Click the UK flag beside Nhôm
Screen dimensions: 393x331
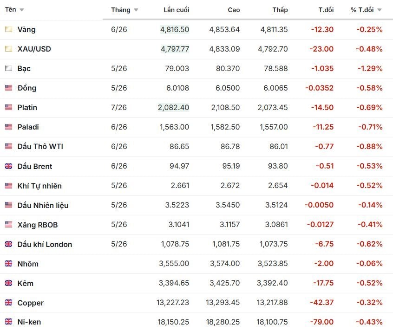(x=8, y=264)
